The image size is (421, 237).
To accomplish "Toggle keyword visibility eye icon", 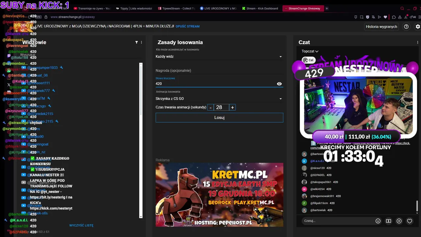I will (279, 84).
